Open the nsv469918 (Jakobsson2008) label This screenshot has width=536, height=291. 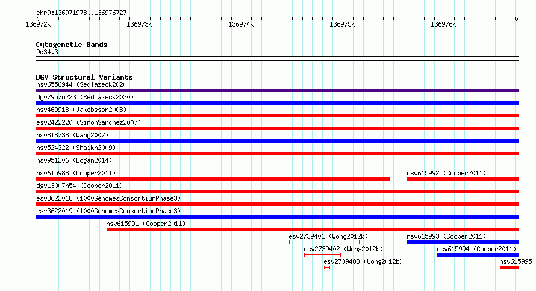pyautogui.click(x=81, y=110)
